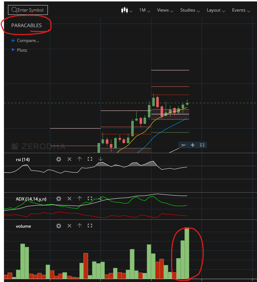This screenshot has width=257, height=282.
Task: Remove the rsi (14) panel with X
Action: (x=69, y=159)
